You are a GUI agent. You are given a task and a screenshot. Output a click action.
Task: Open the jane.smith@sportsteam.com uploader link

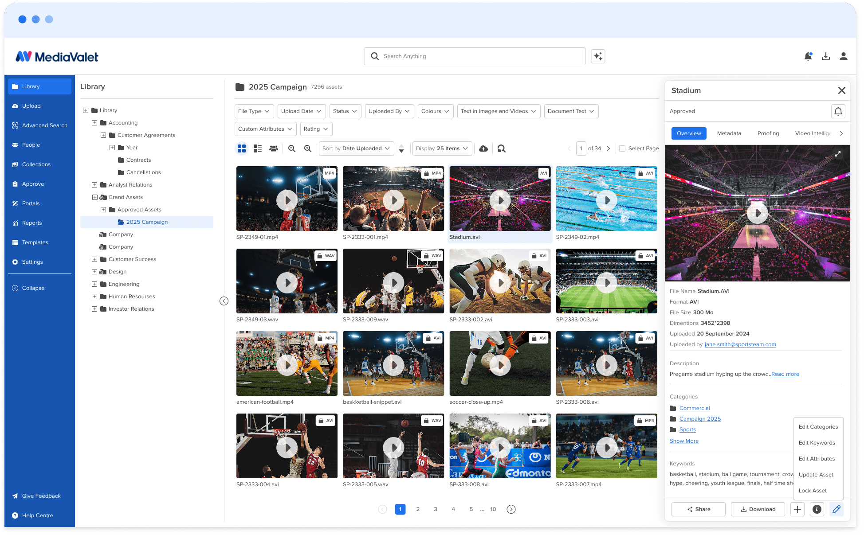[x=740, y=344]
